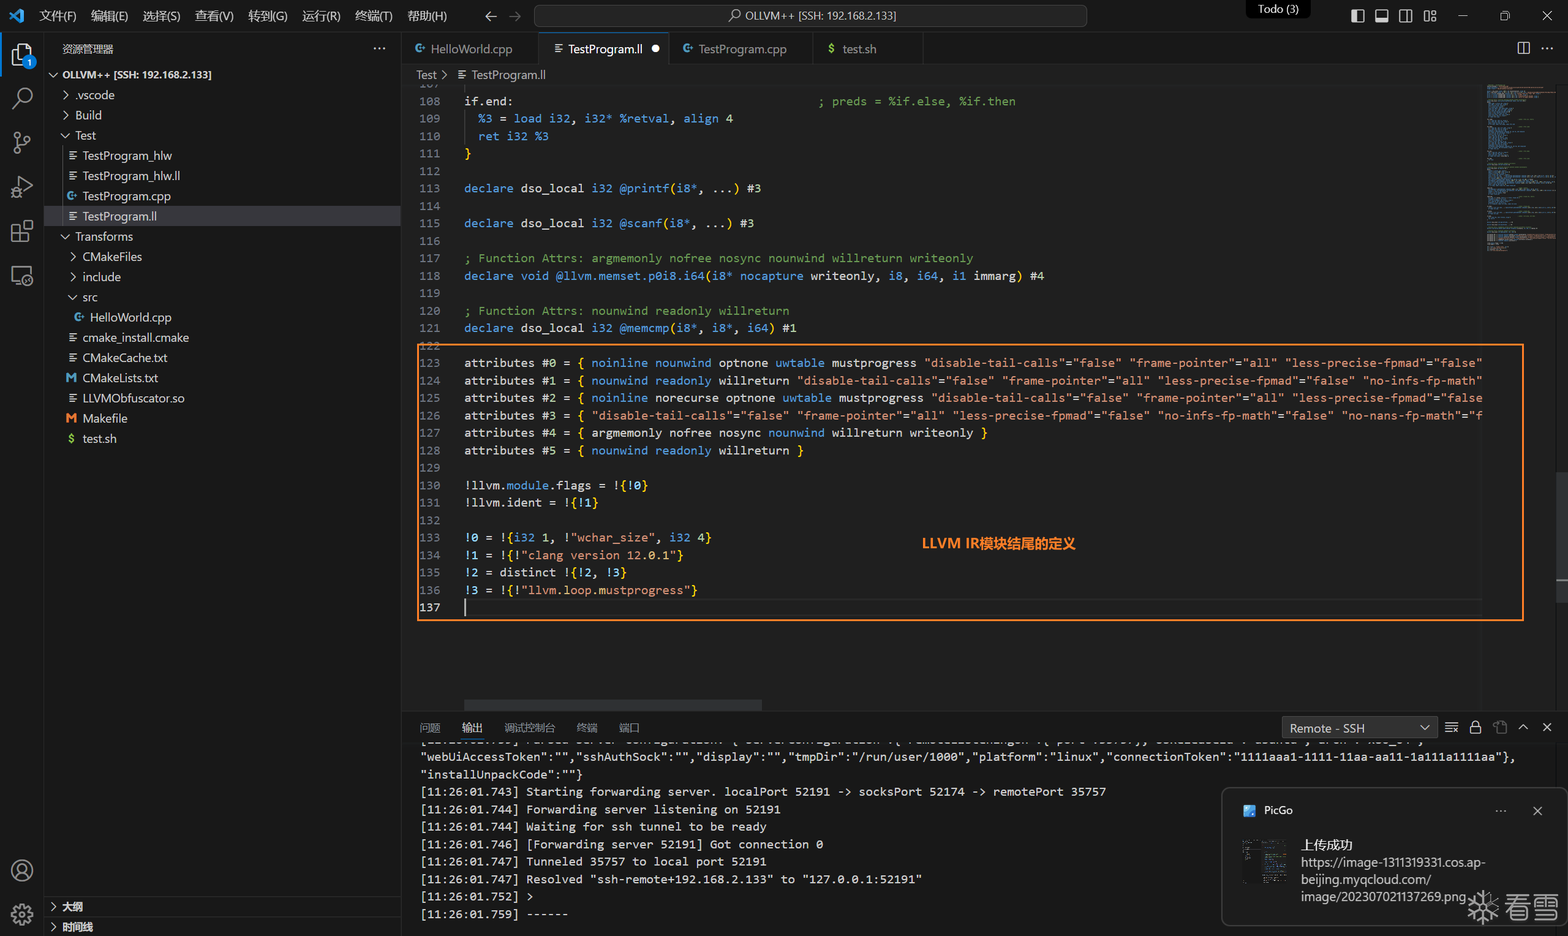Image resolution: width=1568 pixels, height=936 pixels.
Task: Toggle primary side bar visibility
Action: pos(1357,16)
